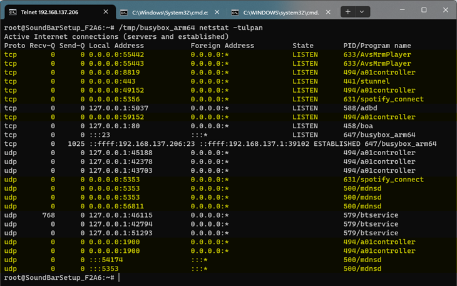Viewport: 457px width, 286px height.
Task: Close the terminal window
Action: (x=446, y=10)
